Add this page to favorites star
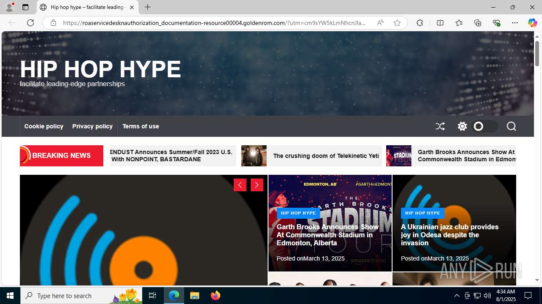The width and height of the screenshot is (542, 304). 397,23
